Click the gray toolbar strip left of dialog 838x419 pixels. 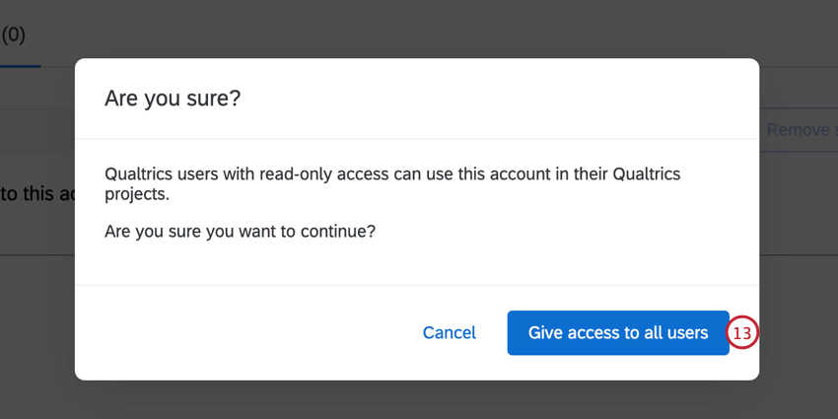[x=37, y=129]
